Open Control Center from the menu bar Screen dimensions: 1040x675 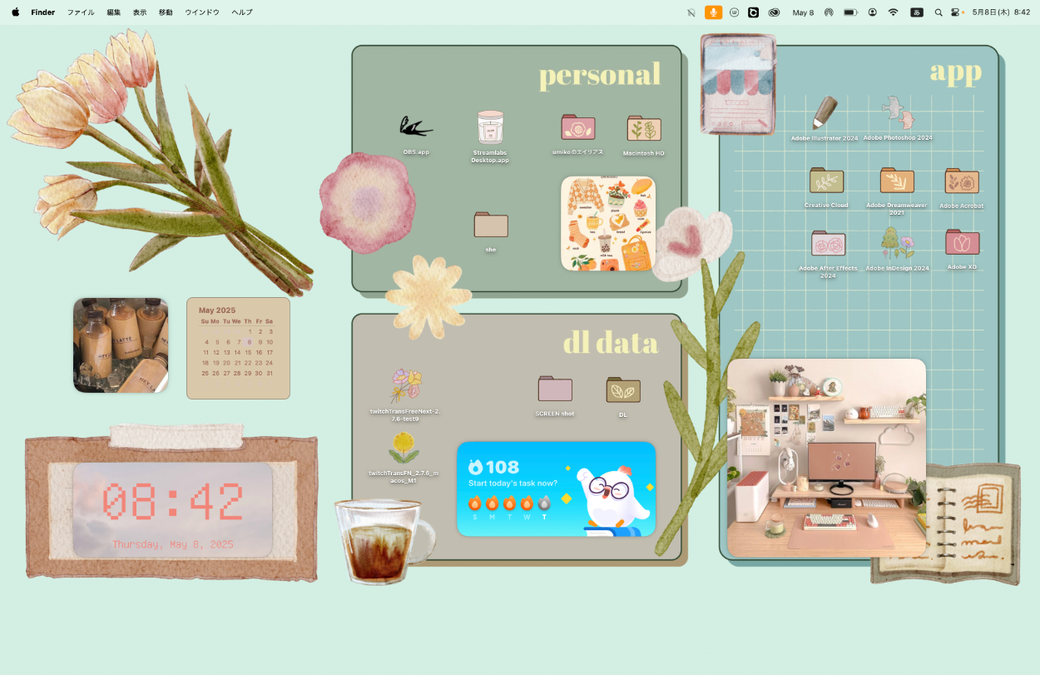[956, 12]
